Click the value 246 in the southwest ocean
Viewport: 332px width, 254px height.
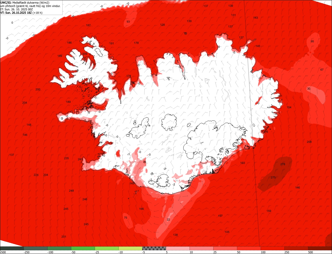click(85, 199)
